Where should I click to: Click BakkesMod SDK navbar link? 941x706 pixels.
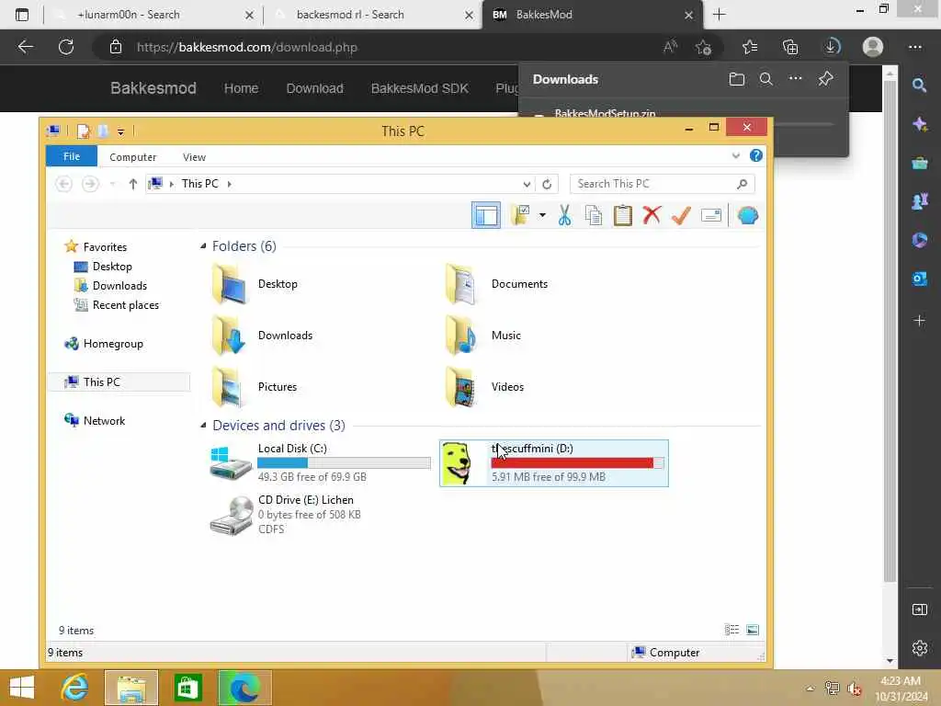click(419, 88)
